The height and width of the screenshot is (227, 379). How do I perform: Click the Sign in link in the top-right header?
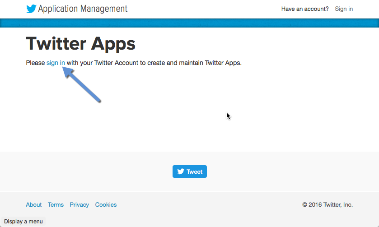click(x=344, y=9)
